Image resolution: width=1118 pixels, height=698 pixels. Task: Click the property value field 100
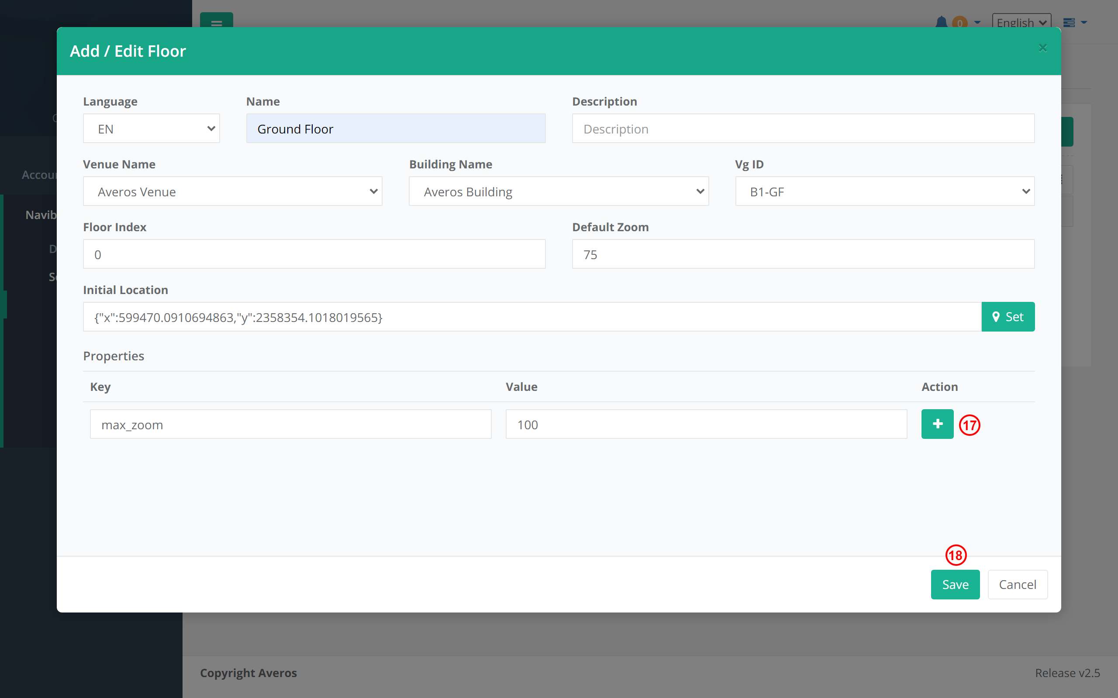pos(706,424)
